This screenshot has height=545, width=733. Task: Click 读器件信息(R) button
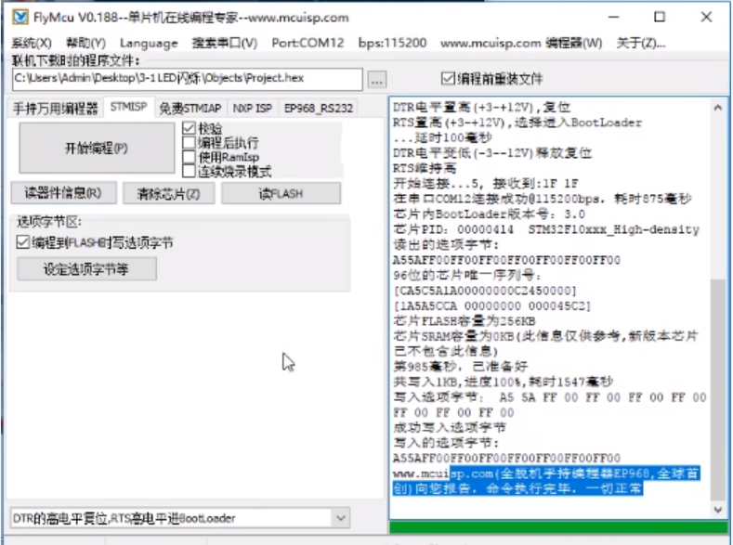pos(63,193)
